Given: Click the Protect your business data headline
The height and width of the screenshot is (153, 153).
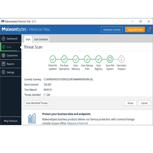Looking at the screenshot, I should (66, 114).
